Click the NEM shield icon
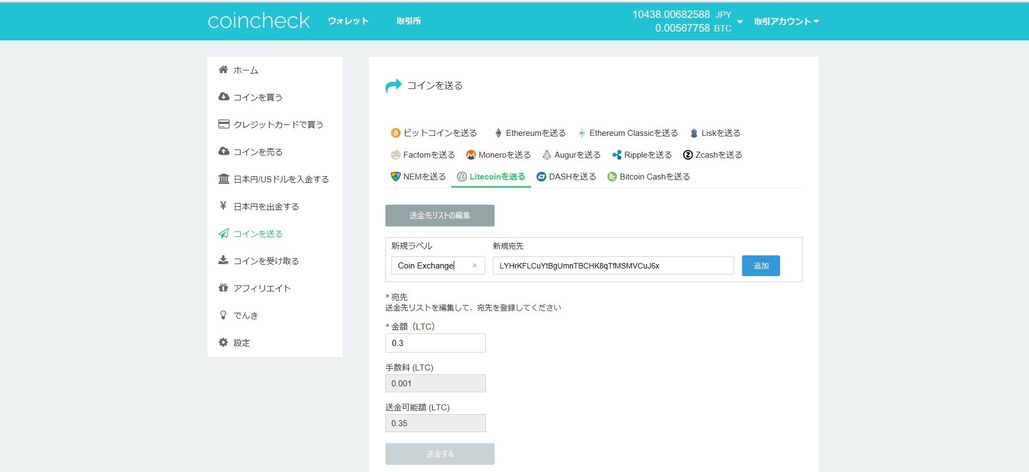This screenshot has width=1029, height=472. point(396,176)
